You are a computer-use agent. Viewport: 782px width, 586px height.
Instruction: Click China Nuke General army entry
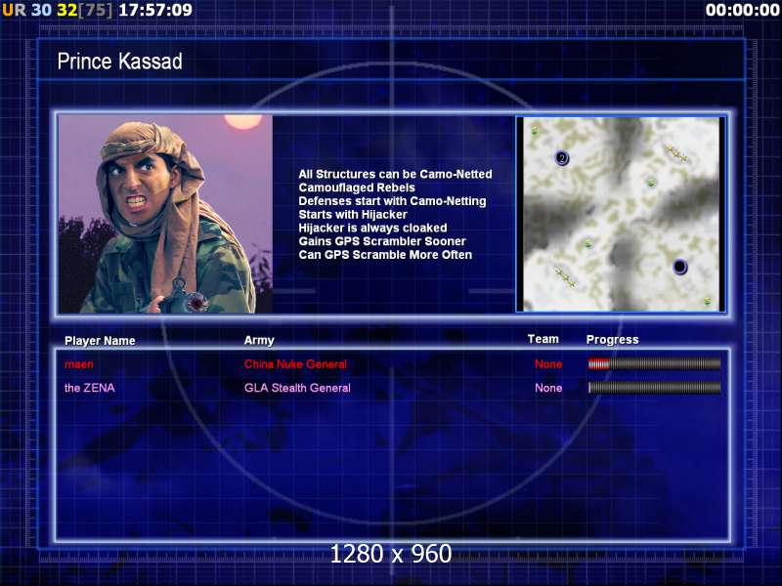click(x=295, y=364)
